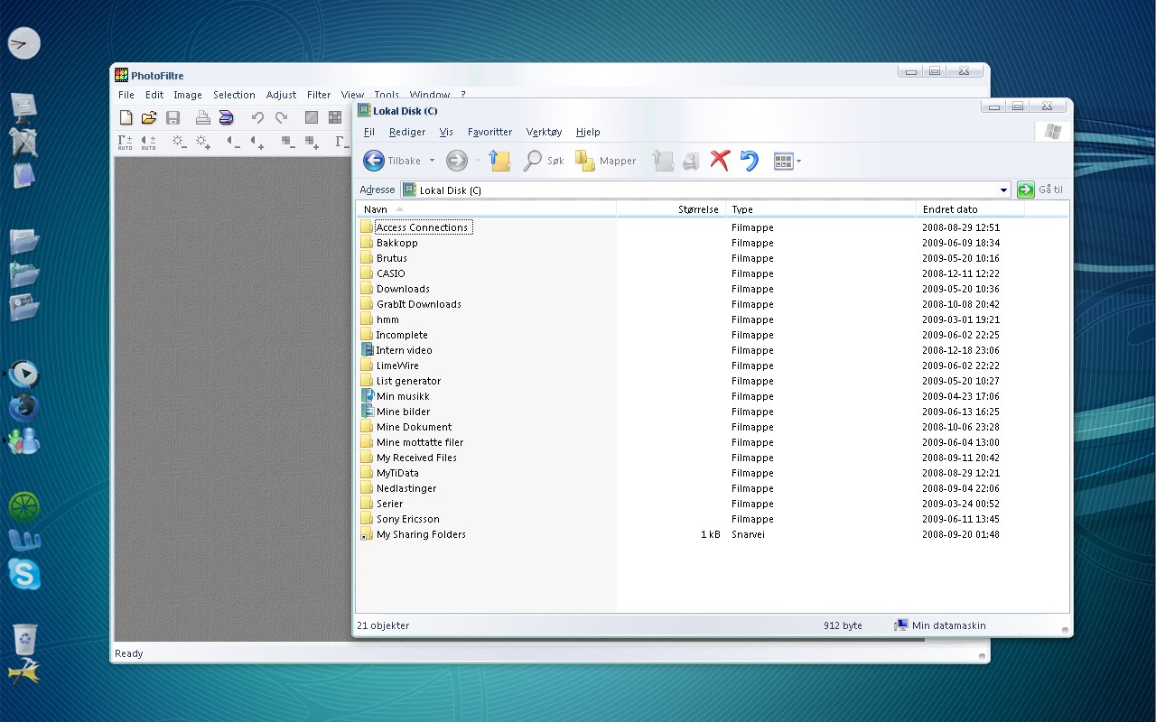Click the media player icon in dock

24,373
